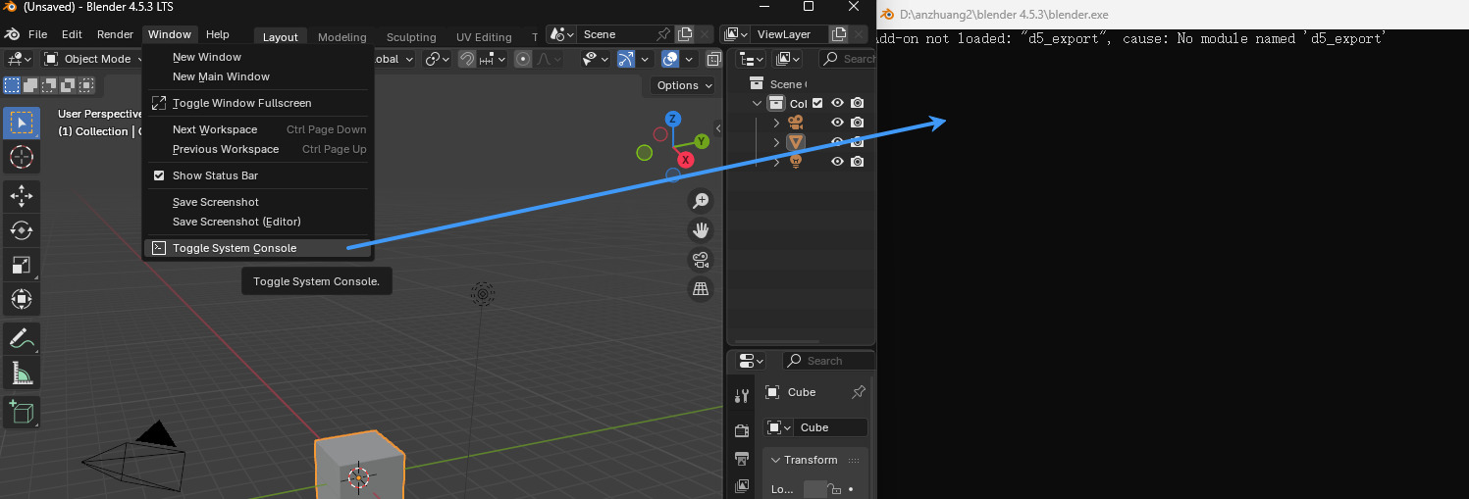Uncheck Show Status Bar option
The width and height of the screenshot is (1469, 499).
click(159, 175)
